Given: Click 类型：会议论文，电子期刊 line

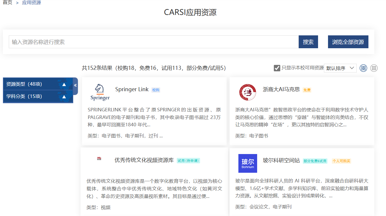Looking at the screenshot, I should point(263,207).
